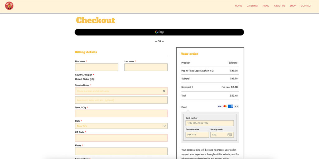
Task: Click the Security code CVC field
Action: [x=222, y=135]
